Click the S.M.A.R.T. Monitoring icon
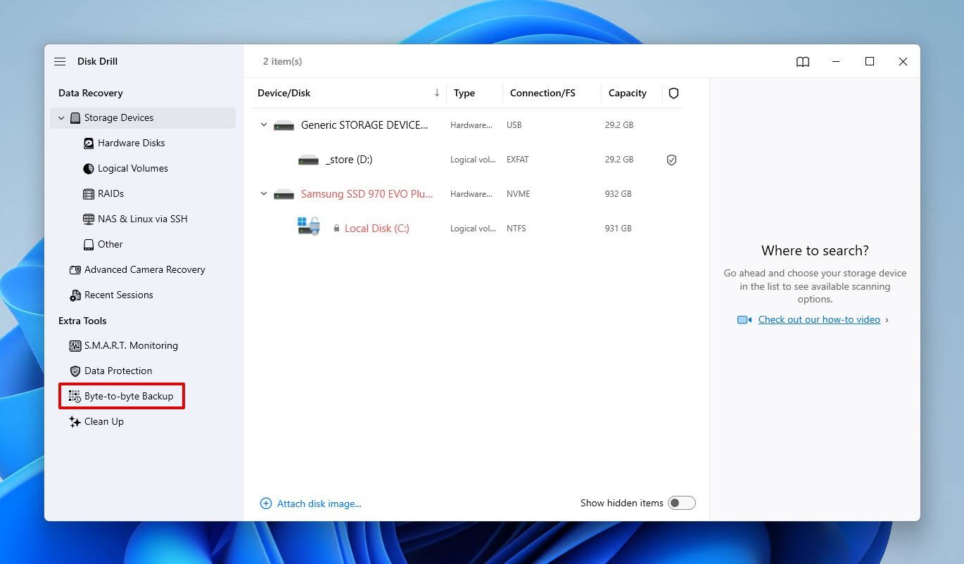Viewport: 964px width, 564px height. tap(75, 346)
